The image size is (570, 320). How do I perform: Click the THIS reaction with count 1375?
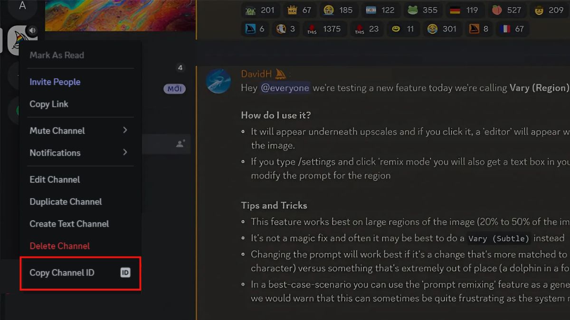click(x=324, y=29)
